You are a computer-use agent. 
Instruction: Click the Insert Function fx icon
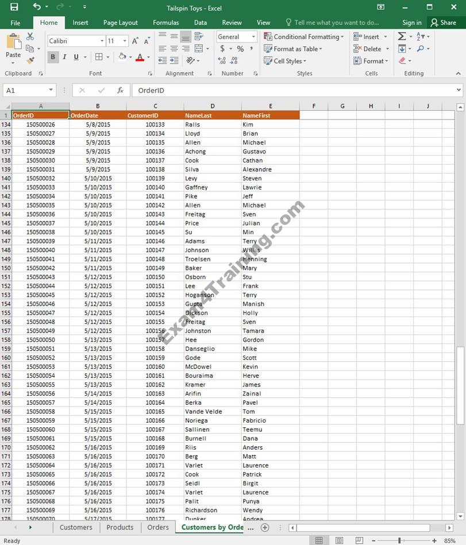(x=120, y=90)
